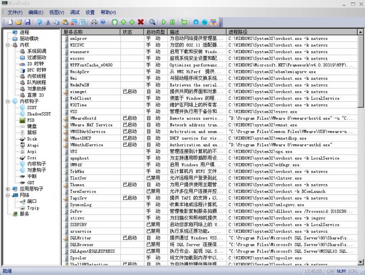The height and width of the screenshot is (275, 365).
Task: Click the window layout toolbar icon
Action: coord(83,22)
